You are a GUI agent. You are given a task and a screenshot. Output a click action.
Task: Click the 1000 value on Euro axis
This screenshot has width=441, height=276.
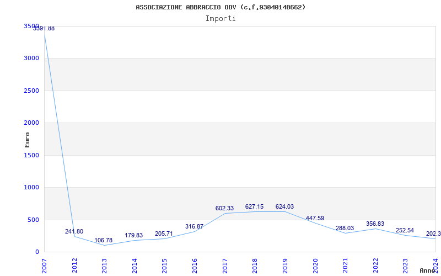point(31,187)
